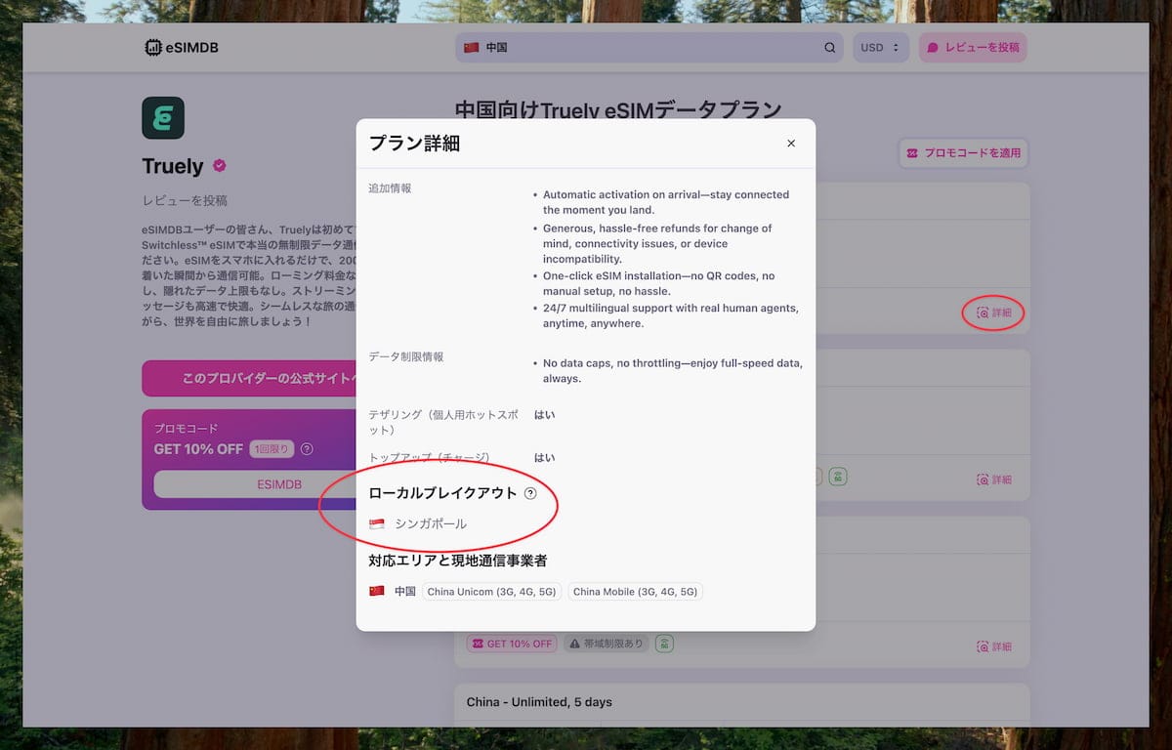This screenshot has width=1172, height=750.
Task: Click the Truely provider logo
Action: 163,117
